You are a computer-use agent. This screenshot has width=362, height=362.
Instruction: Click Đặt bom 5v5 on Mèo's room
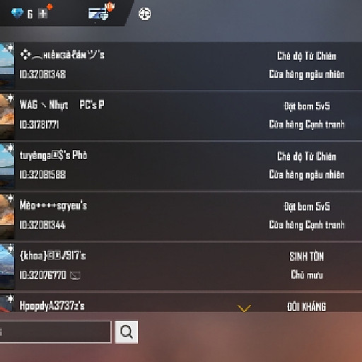(307, 206)
